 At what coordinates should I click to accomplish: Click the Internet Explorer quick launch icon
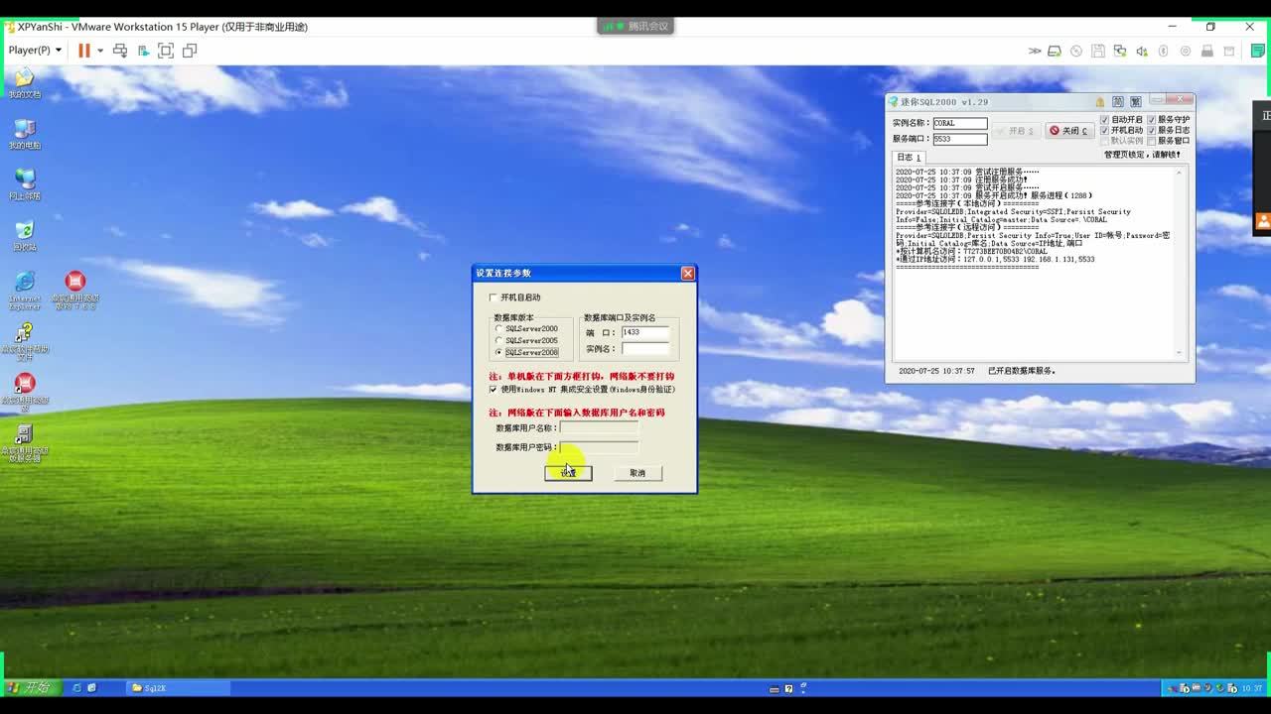pos(76,687)
